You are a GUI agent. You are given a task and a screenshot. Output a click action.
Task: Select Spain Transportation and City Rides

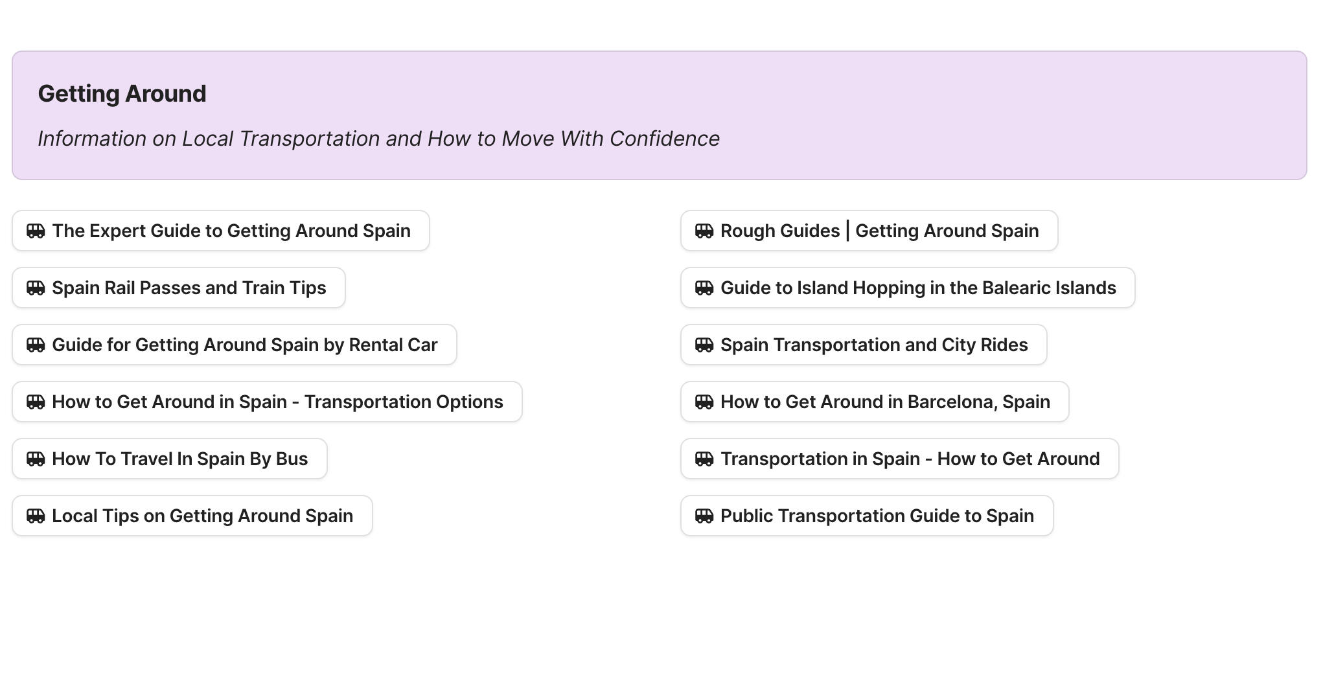[x=874, y=345]
